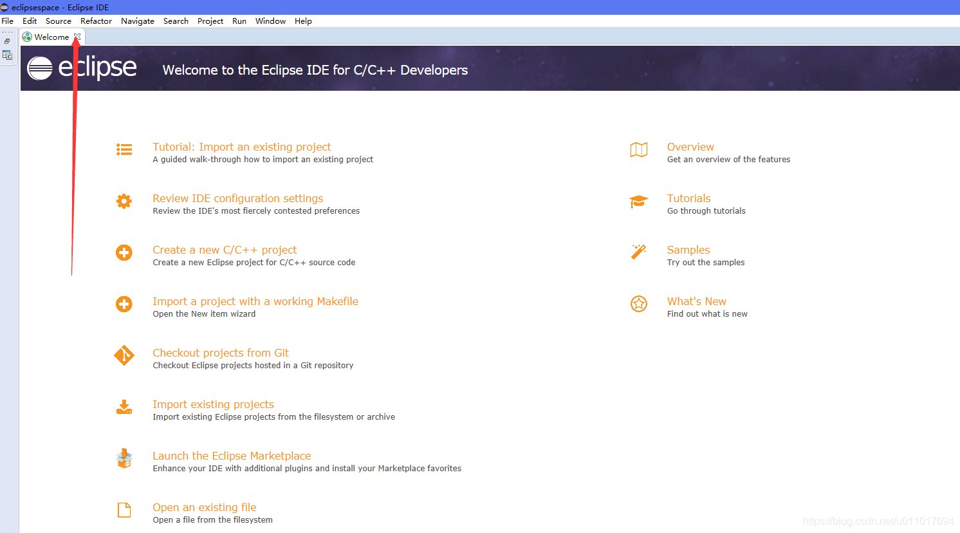Open the Search menu
This screenshot has width=960, height=533.
176,21
